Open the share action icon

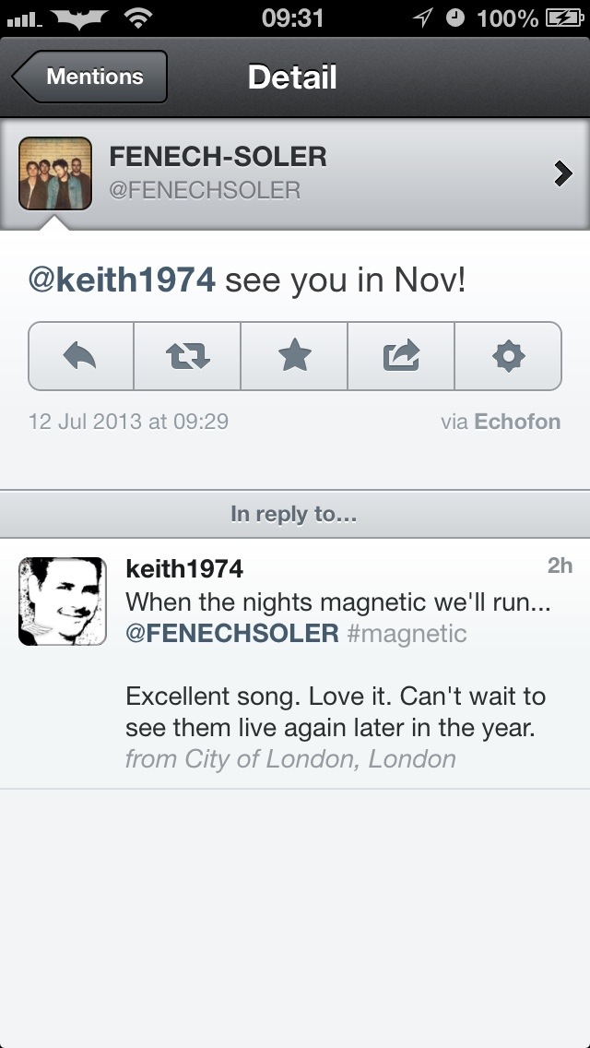(x=401, y=355)
